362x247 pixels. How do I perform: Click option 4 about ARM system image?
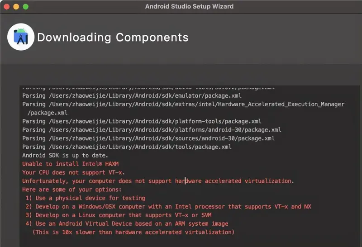127,223
